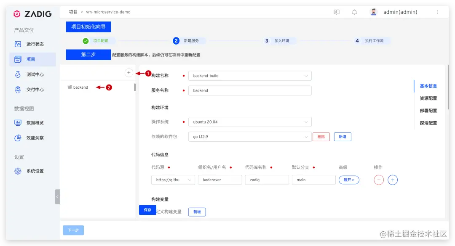Add code row with blue plus icon
This screenshot has height=246, width=455.
pyautogui.click(x=393, y=180)
